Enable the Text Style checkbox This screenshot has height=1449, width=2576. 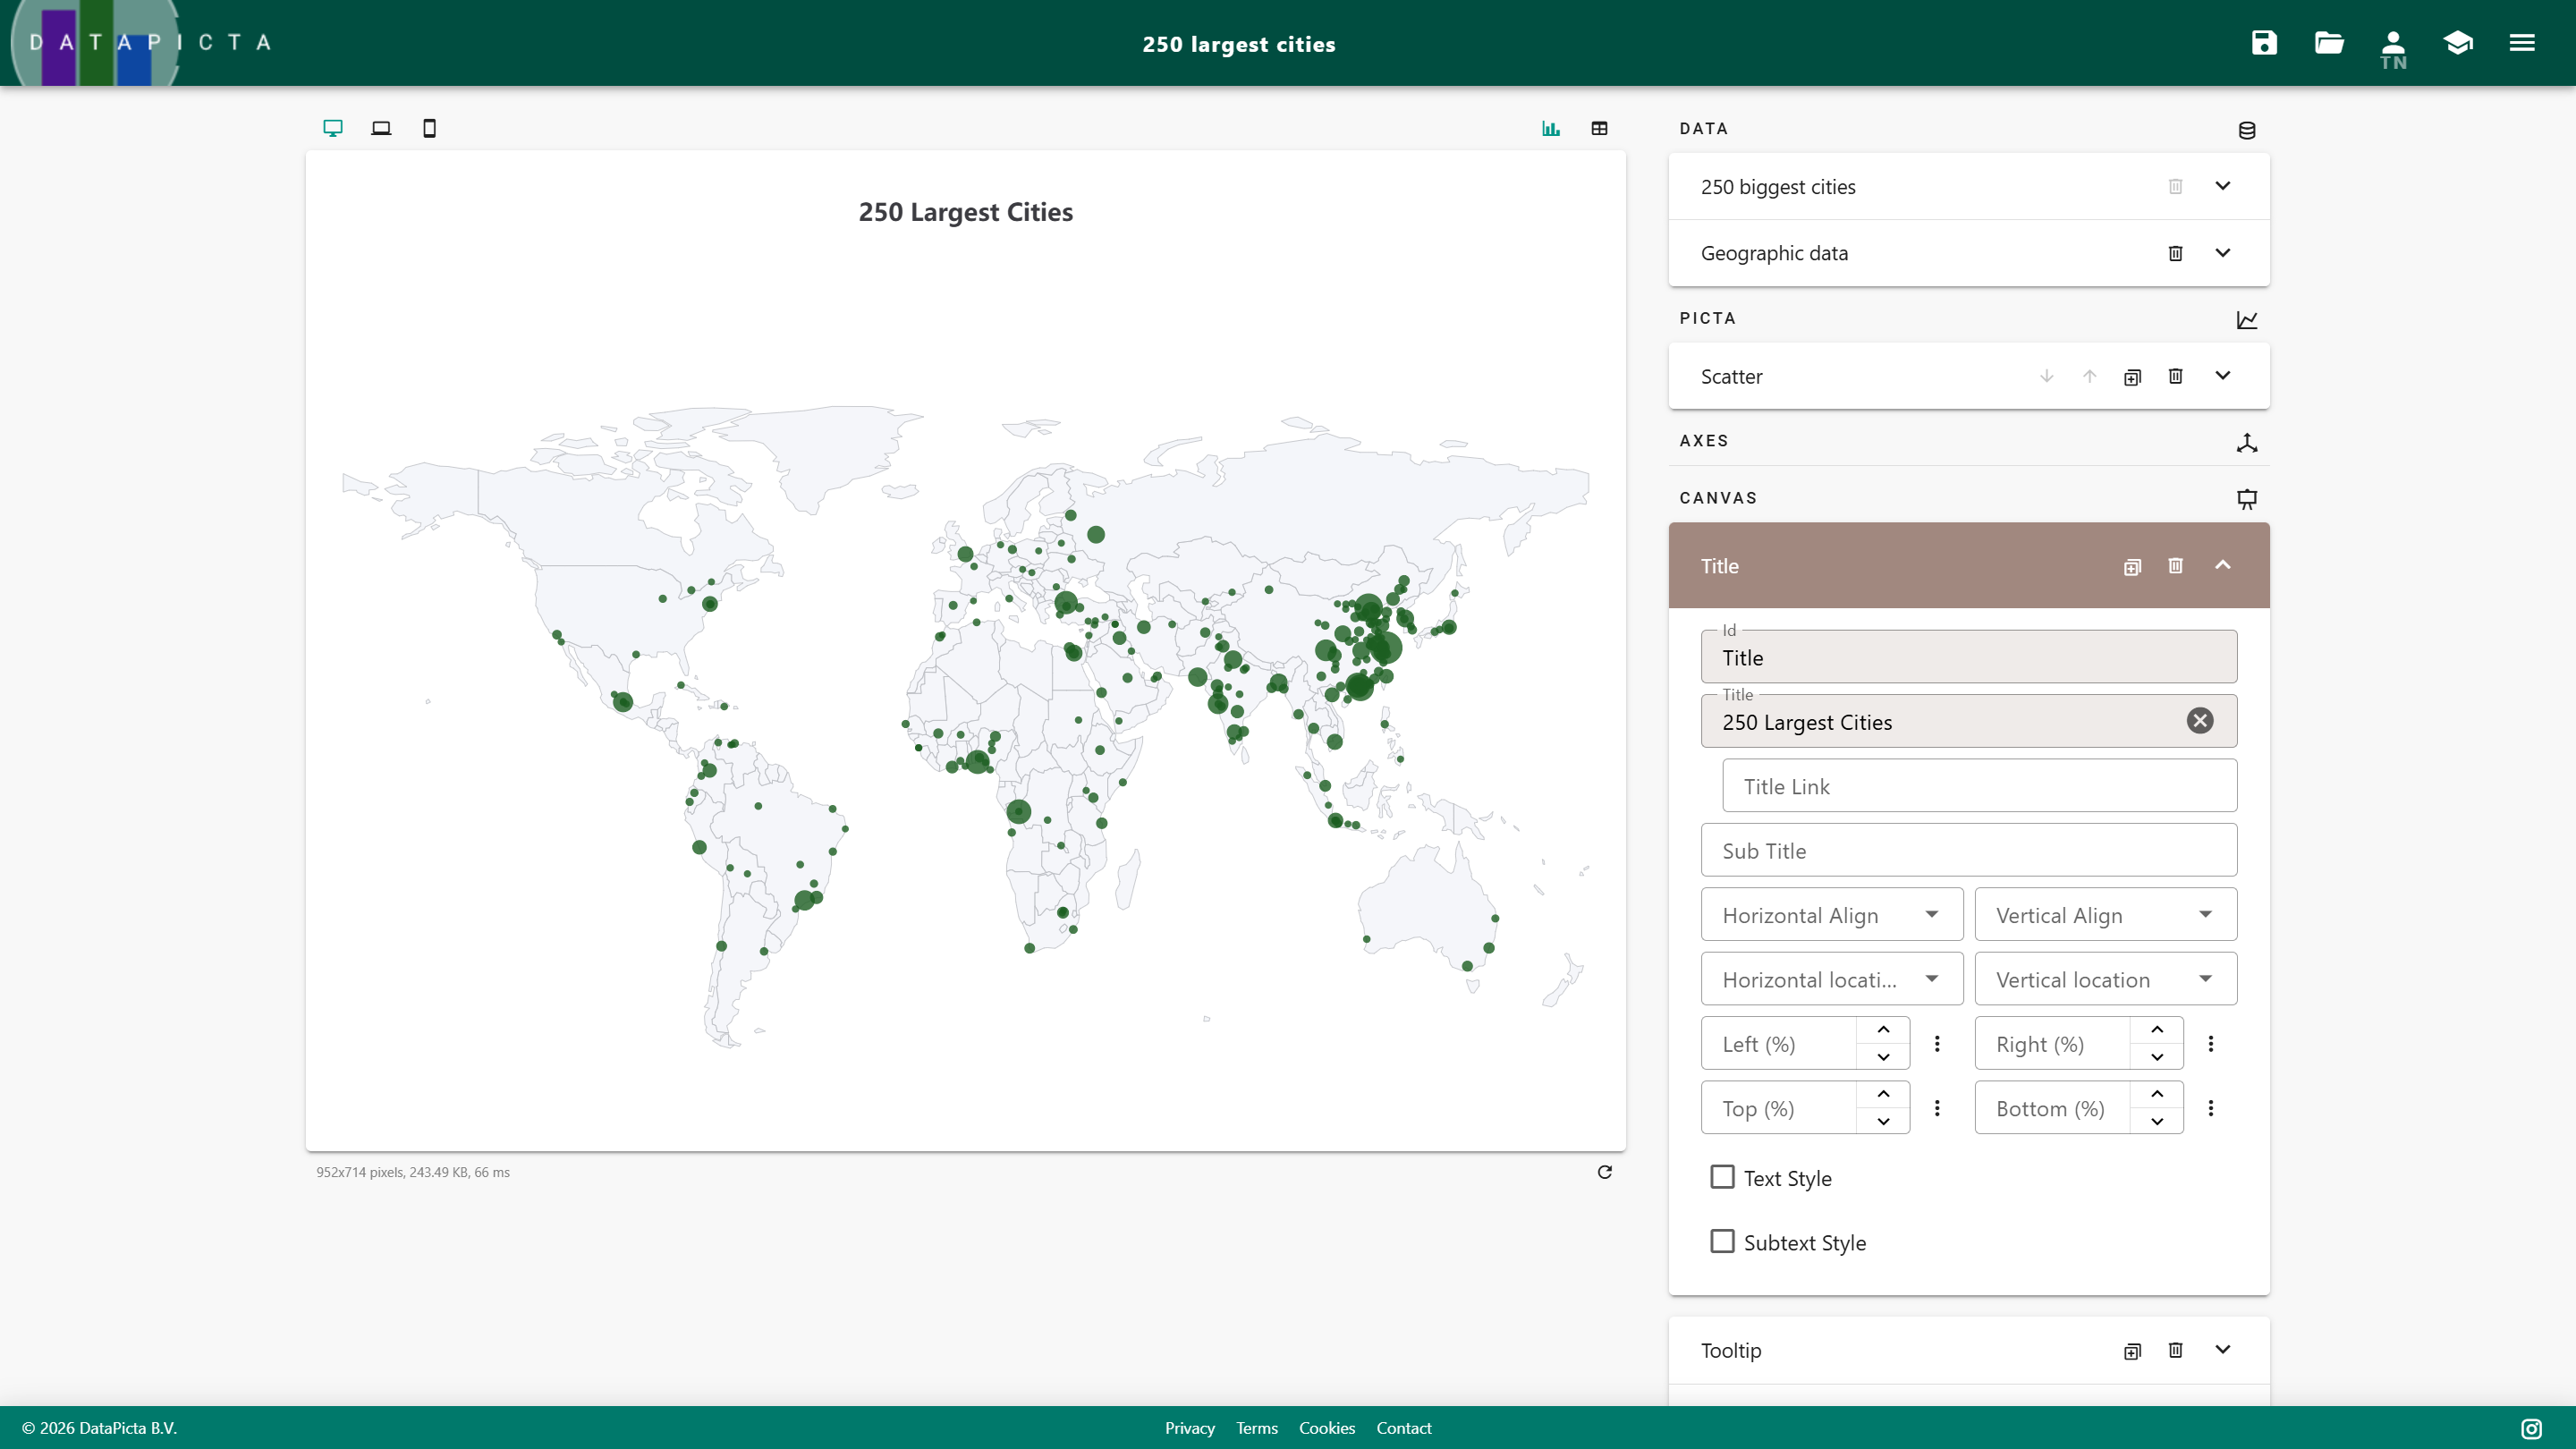point(1722,1177)
